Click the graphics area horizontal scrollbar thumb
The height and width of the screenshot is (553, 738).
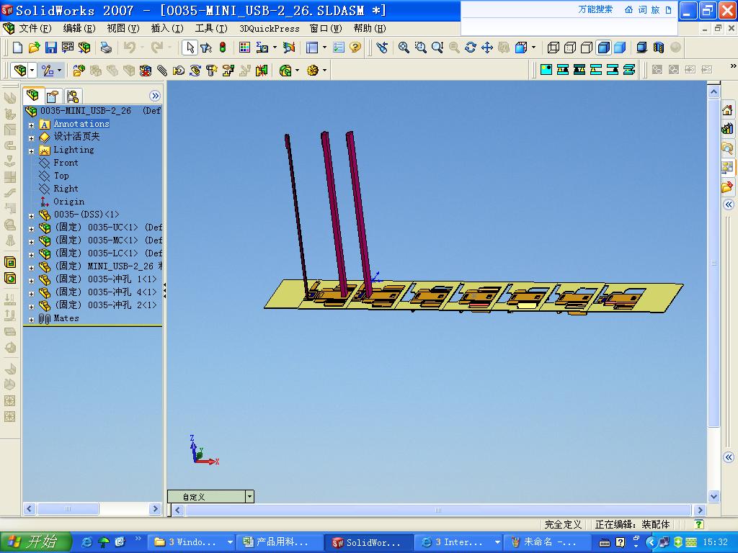(x=437, y=510)
